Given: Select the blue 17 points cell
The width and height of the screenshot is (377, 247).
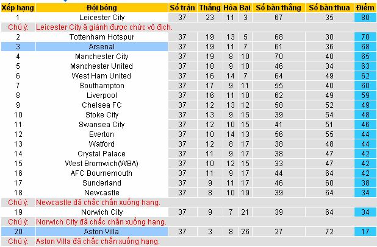Looking at the screenshot, I should [x=366, y=232].
